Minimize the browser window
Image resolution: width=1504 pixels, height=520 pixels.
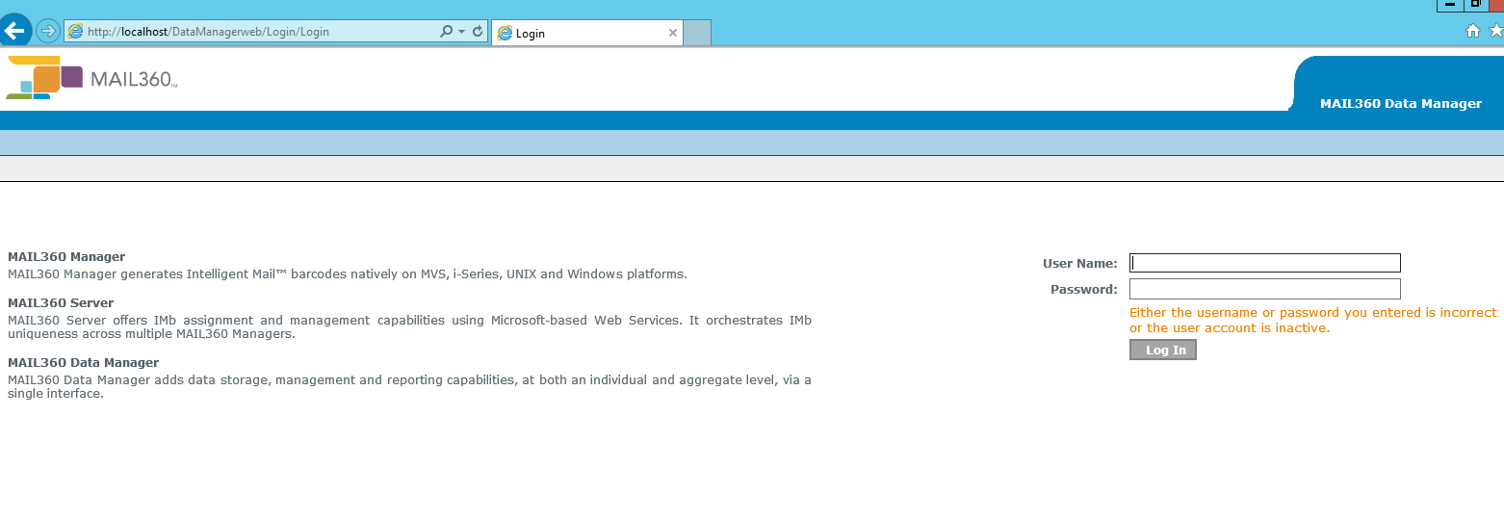[x=1449, y=5]
